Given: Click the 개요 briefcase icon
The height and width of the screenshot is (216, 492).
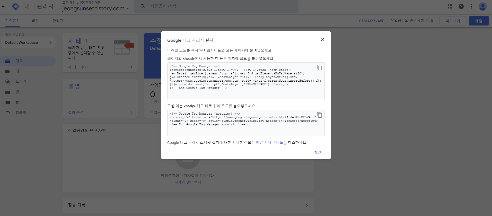Looking at the screenshot, I should (x=8, y=61).
